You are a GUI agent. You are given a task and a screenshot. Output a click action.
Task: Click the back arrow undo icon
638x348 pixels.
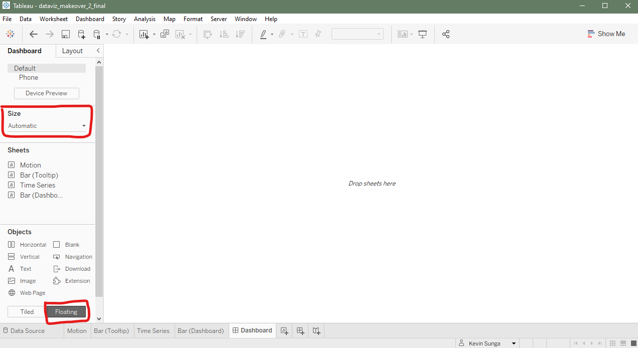tap(34, 34)
